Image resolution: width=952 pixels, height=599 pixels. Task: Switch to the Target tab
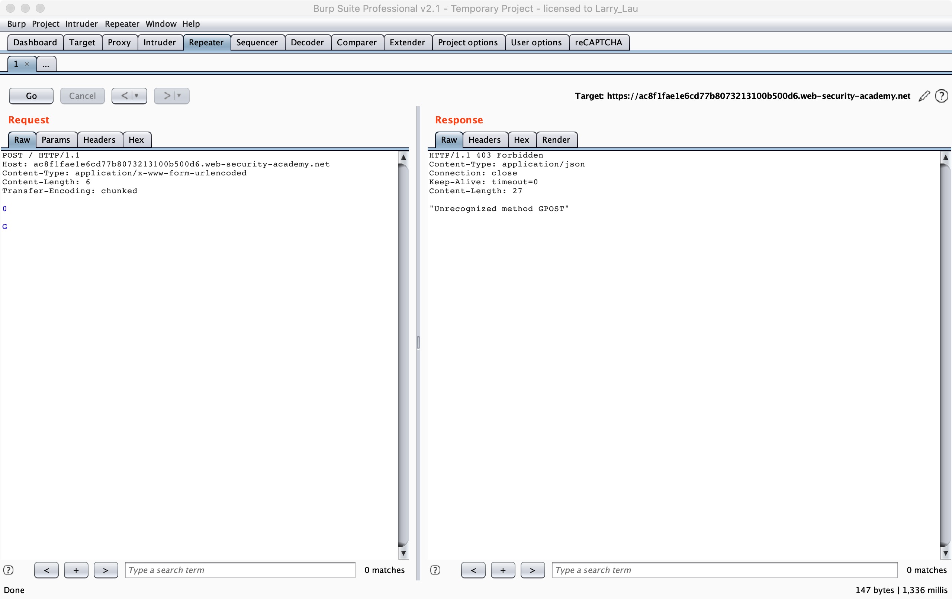tap(82, 42)
